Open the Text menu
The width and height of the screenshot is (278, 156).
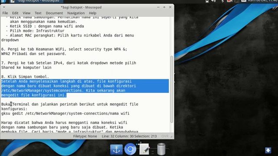click(38, 13)
